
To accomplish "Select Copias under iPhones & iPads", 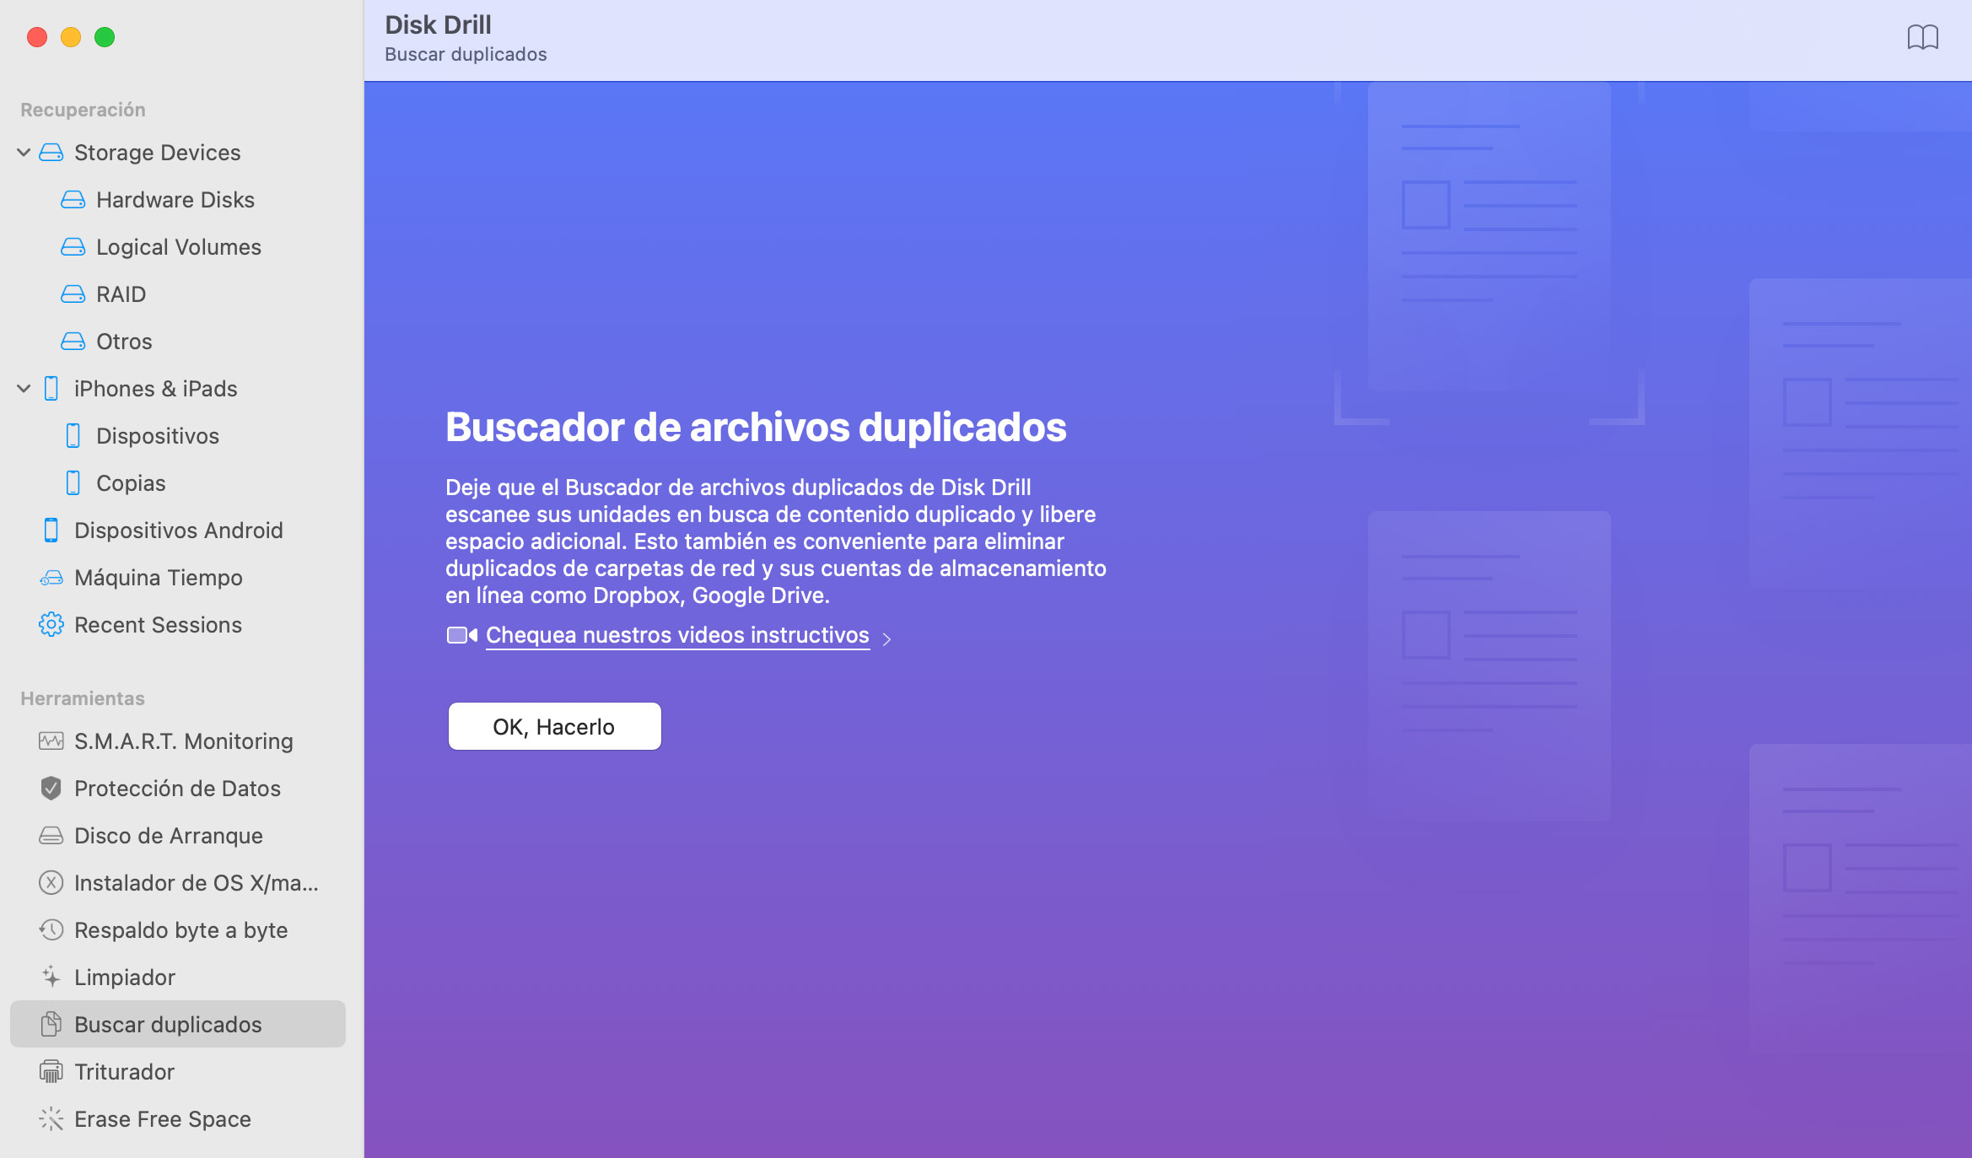I will click(131, 482).
